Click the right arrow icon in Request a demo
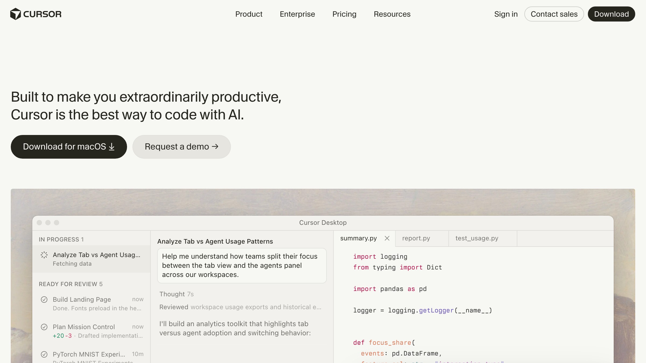 (215, 147)
